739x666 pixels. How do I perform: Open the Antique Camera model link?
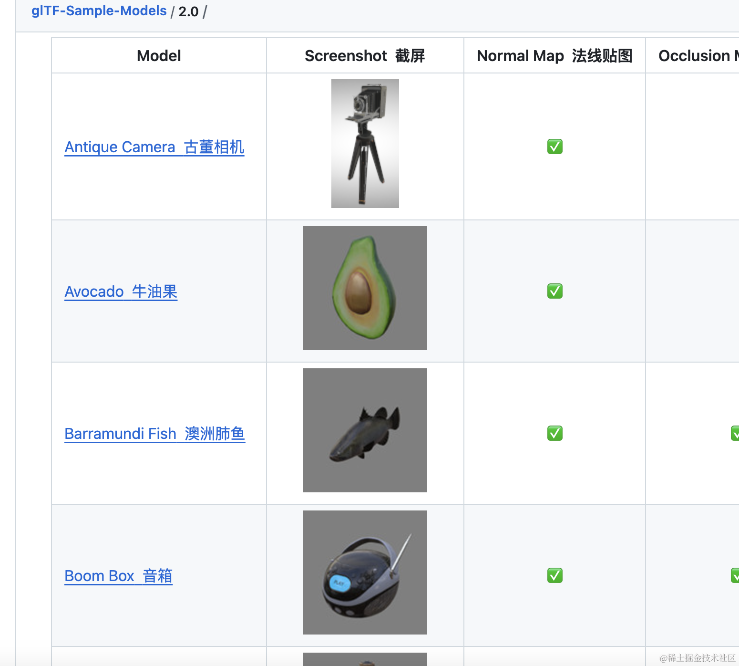click(x=154, y=147)
